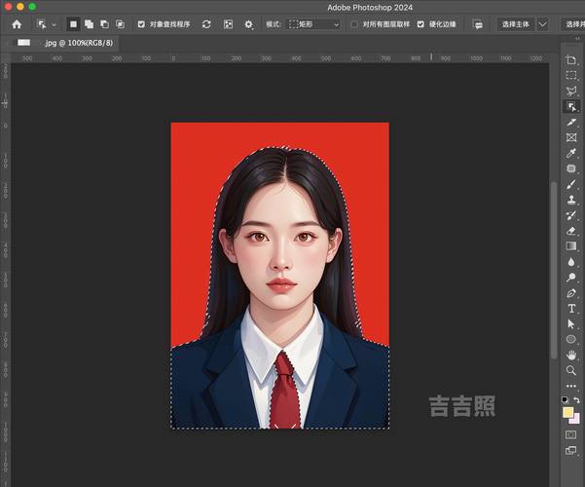Change screen mode from the toolbar bottom
Screen dimensions: 585x487
click(570, 450)
